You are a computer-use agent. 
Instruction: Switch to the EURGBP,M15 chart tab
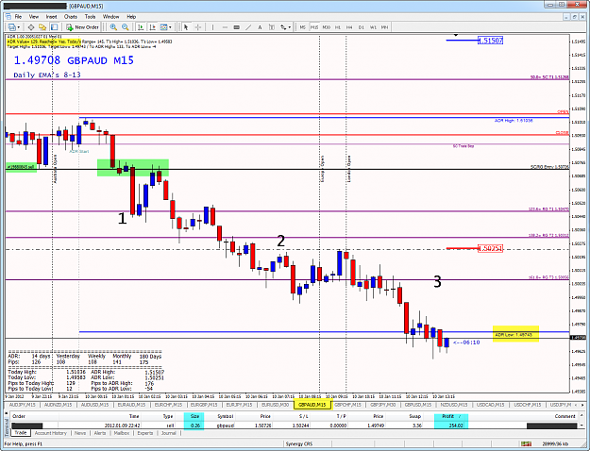(204, 405)
